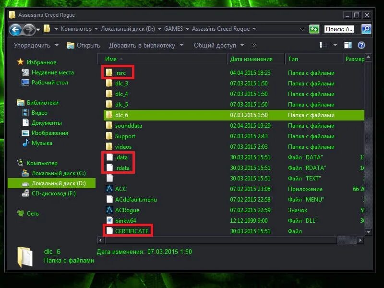Select GAMES in the address path
This screenshot has width=384, height=288.
(174, 29)
